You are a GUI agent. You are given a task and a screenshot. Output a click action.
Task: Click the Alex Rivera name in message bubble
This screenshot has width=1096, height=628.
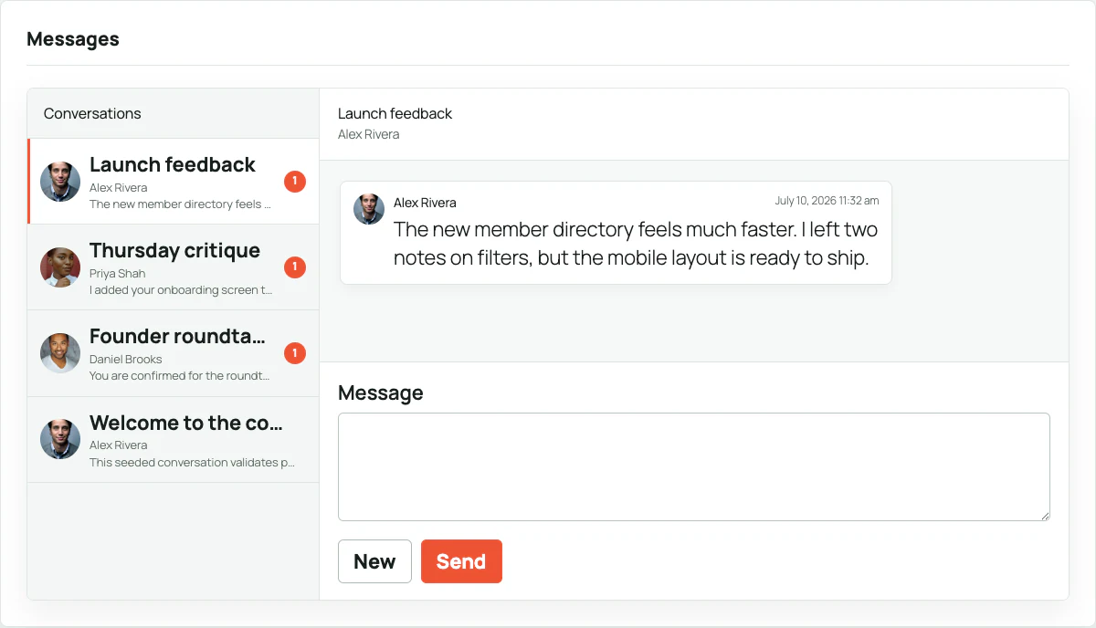(425, 203)
